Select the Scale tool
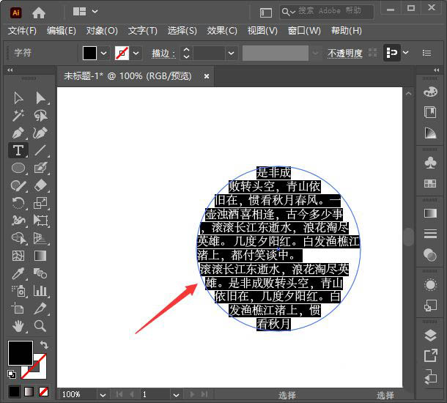Screen dimensions: 447x403 coord(41,203)
